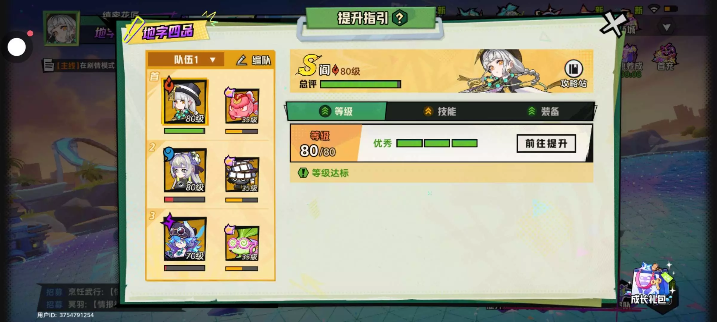Viewport: 717px width, 322px height.
Task: Click the player avatar portrait
Action: click(61, 28)
